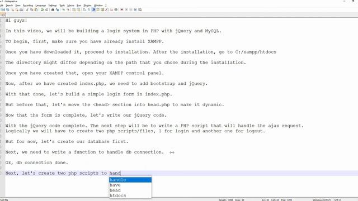This screenshot has width=358, height=201.
Task: Click the Windows (CR LF) status bar entry
Action: 322,200
